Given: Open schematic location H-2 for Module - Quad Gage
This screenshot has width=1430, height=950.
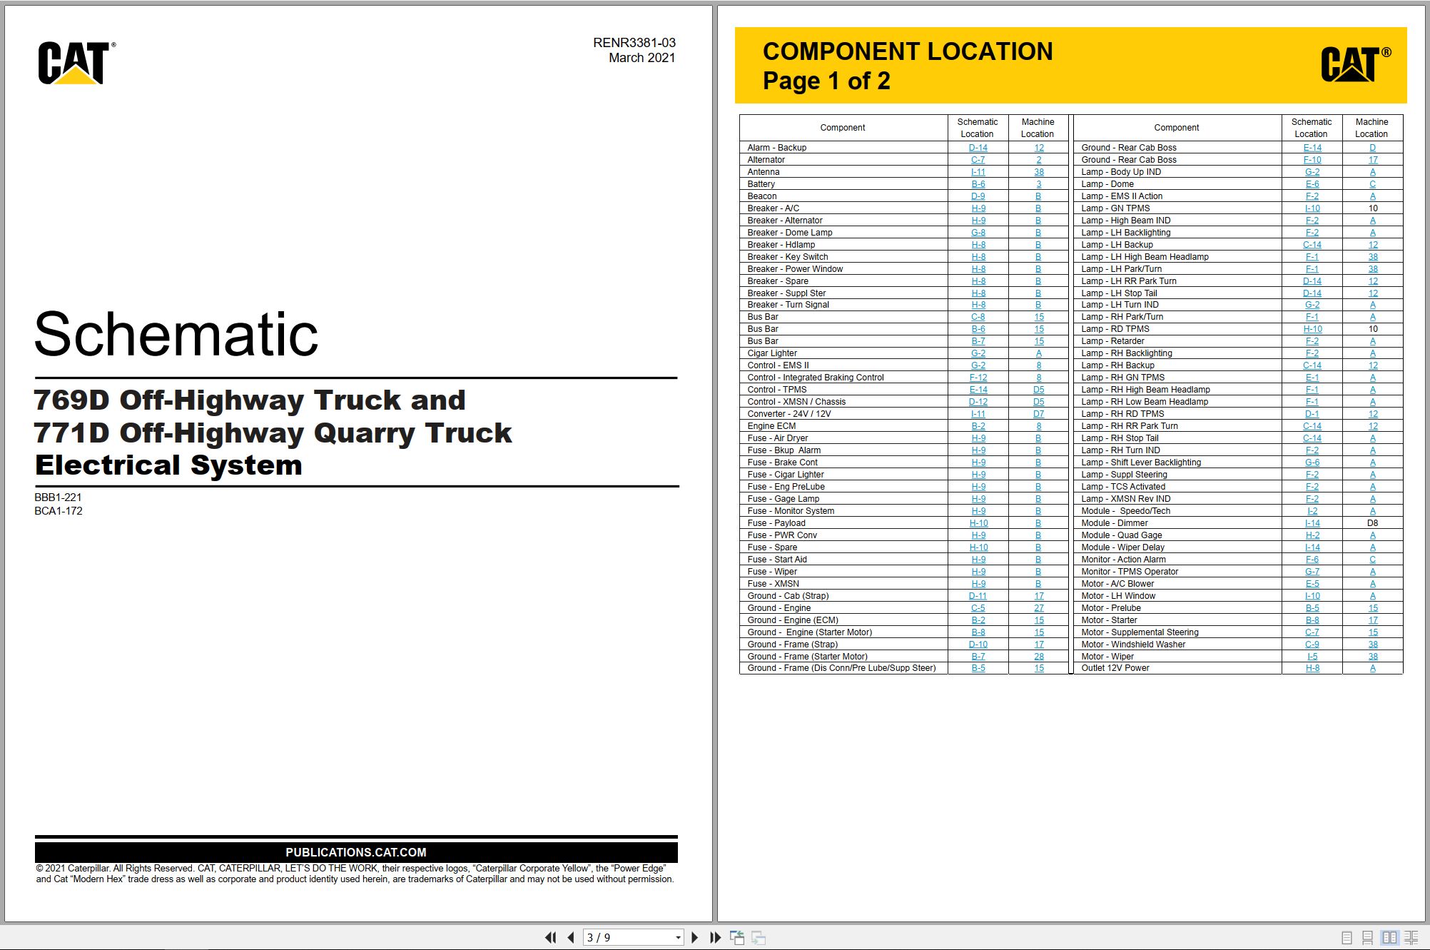Looking at the screenshot, I should click(1312, 535).
